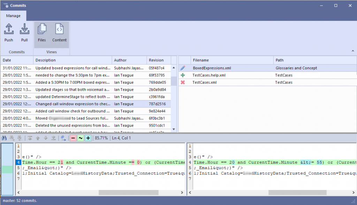The height and width of the screenshot is (205, 357).
Task: Select the commit 'updated DetermineStage to reflect both'
Action: [x=86, y=97]
